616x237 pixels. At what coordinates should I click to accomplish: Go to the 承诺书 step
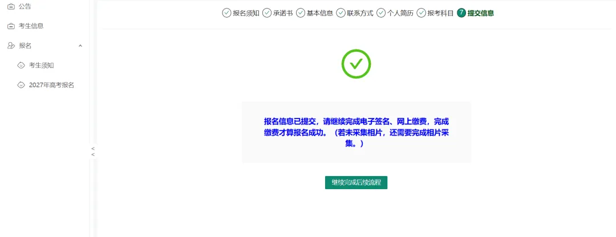(x=283, y=13)
